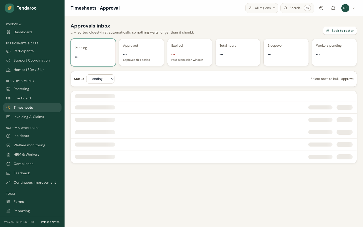Image resolution: width=363 pixels, height=227 pixels.
Task: Navigate to Invoicing & Claims
Action: pyautogui.click(x=32, y=117)
